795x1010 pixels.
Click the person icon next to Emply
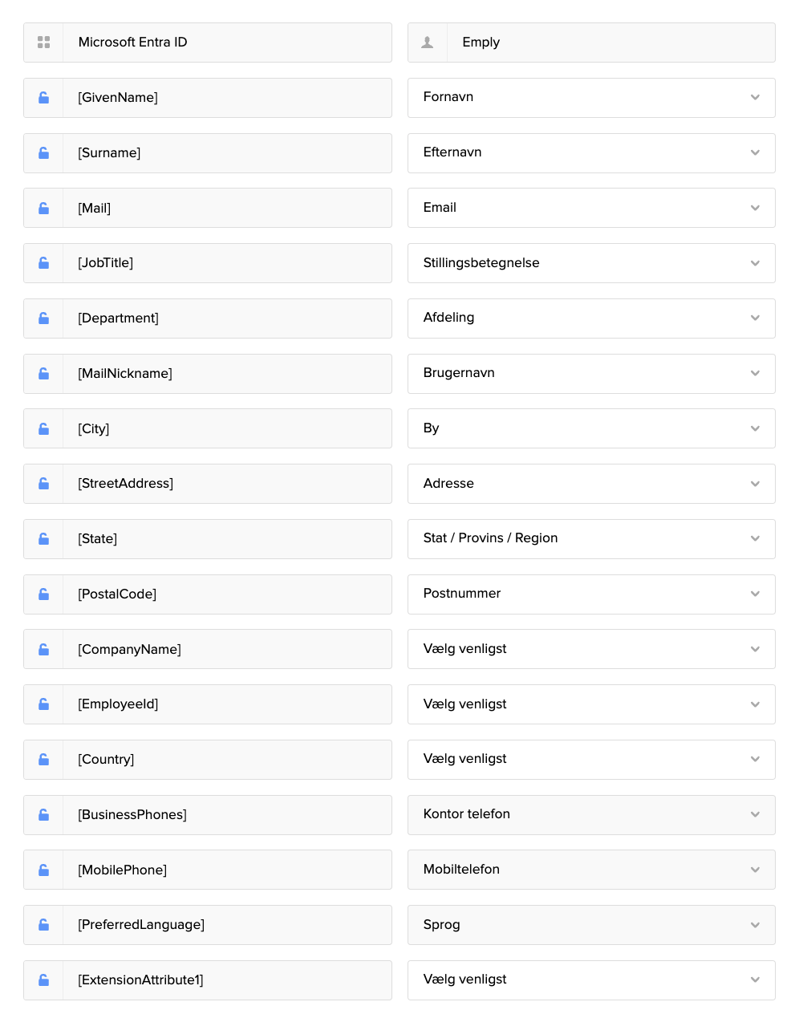[427, 42]
